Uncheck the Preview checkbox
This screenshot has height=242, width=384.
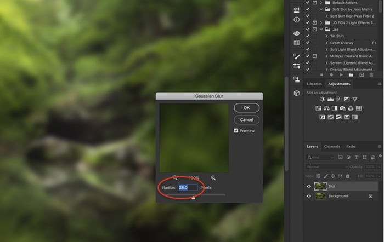point(236,131)
